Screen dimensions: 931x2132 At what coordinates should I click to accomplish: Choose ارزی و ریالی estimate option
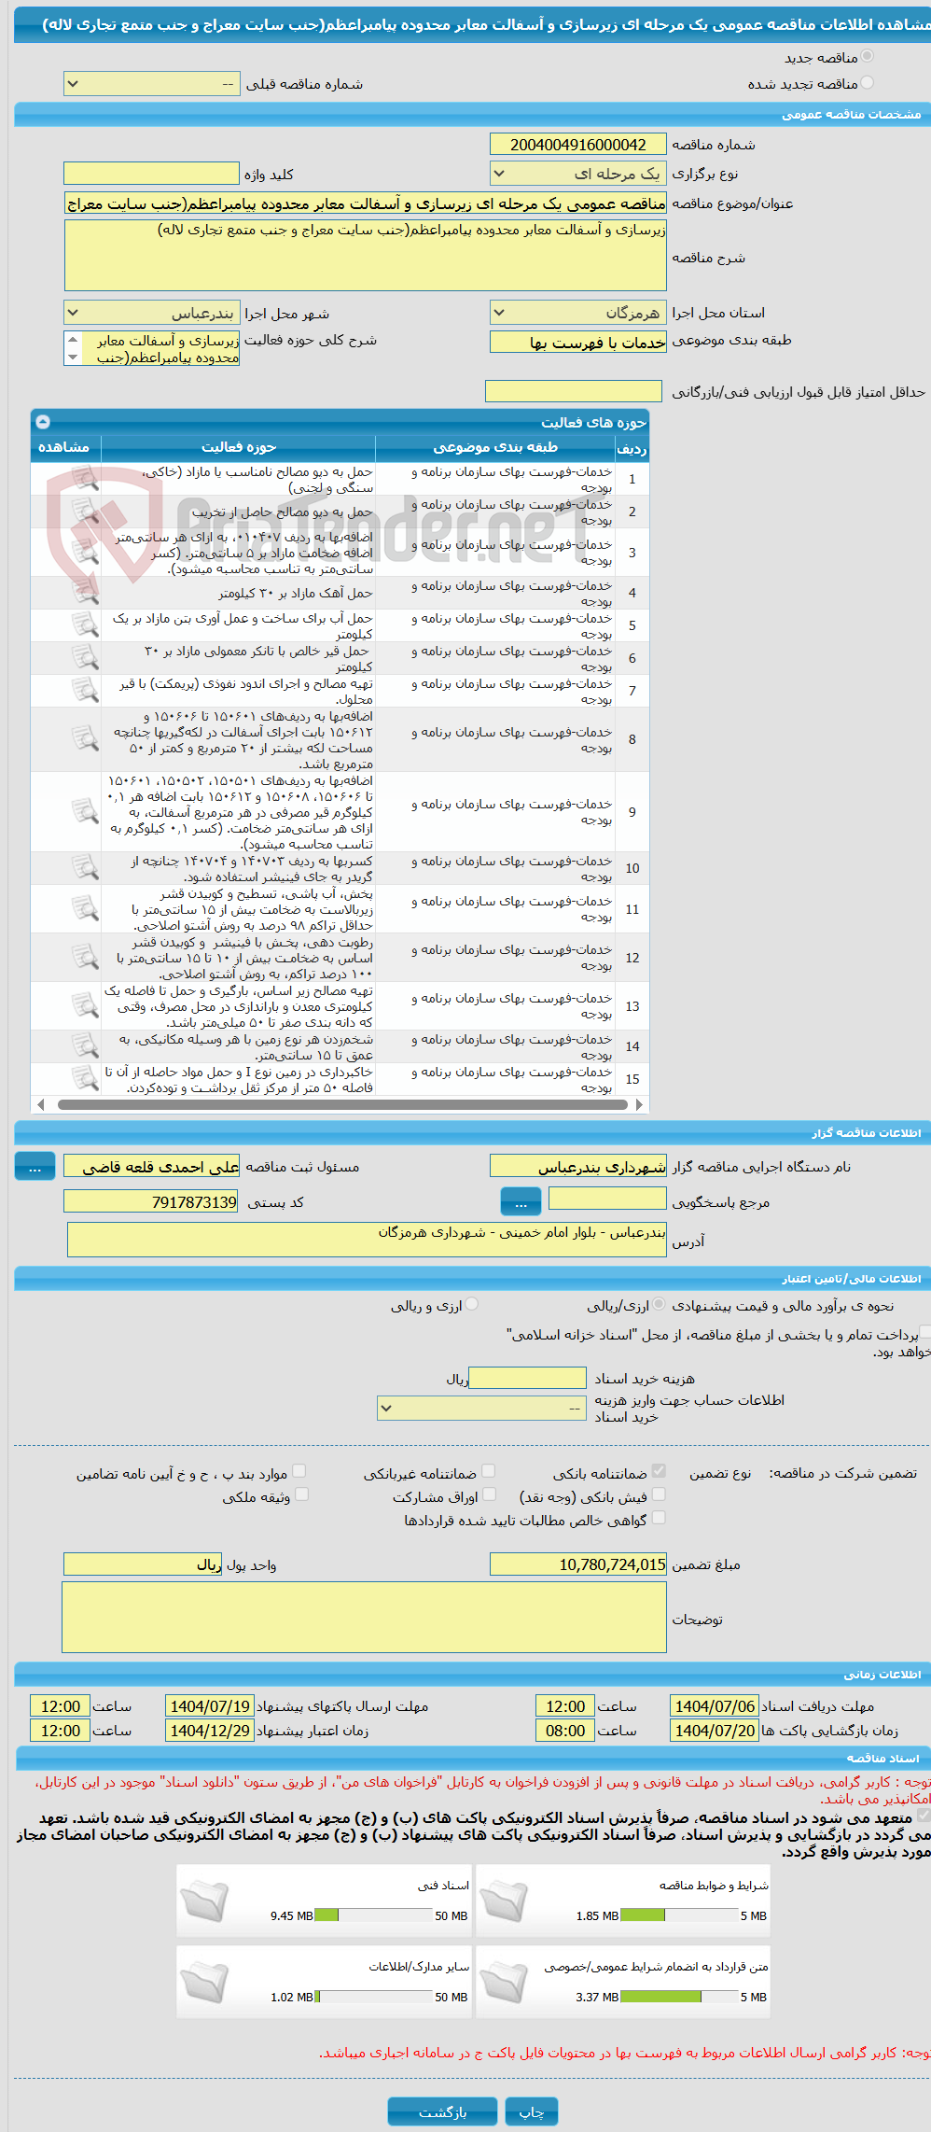(472, 1304)
